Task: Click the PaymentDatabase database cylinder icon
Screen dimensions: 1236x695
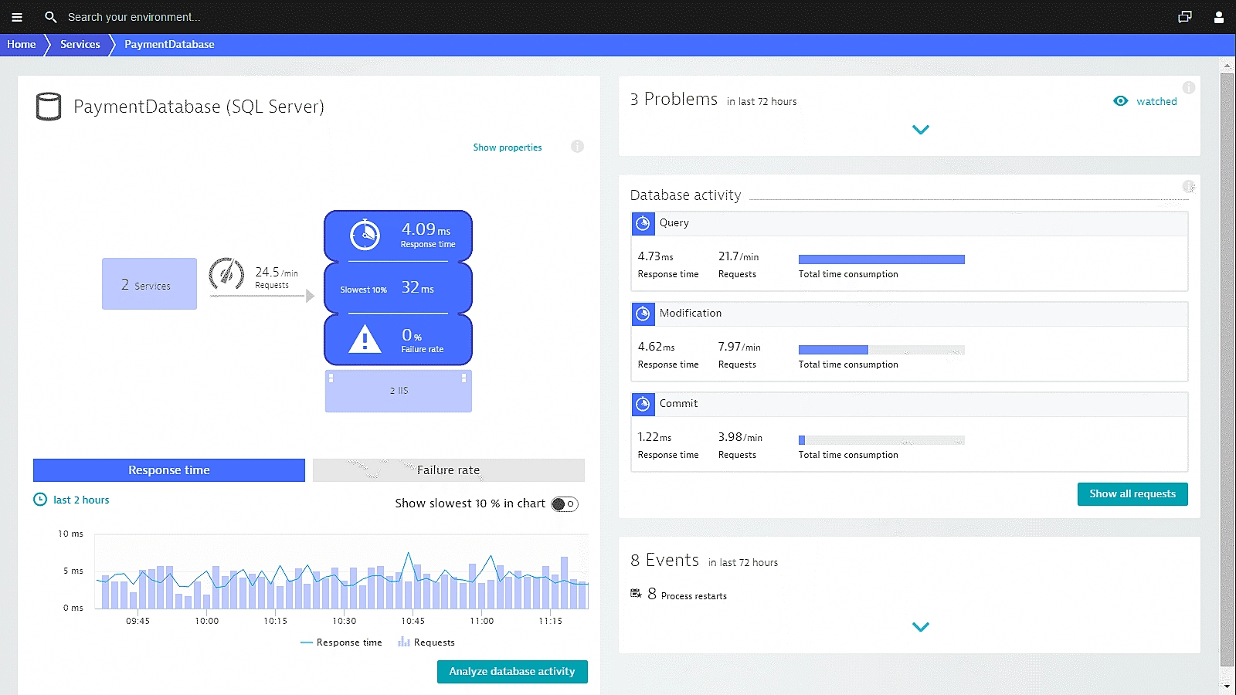Action: (x=49, y=107)
